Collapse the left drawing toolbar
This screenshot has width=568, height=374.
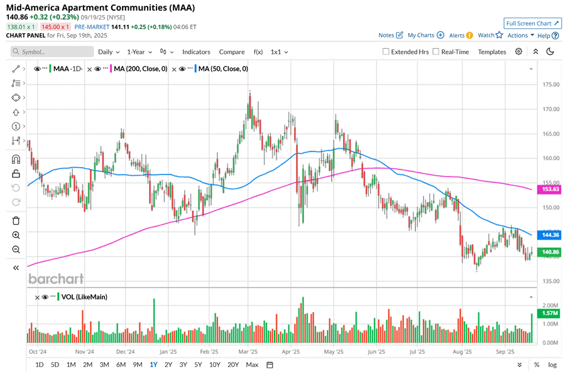point(16,268)
